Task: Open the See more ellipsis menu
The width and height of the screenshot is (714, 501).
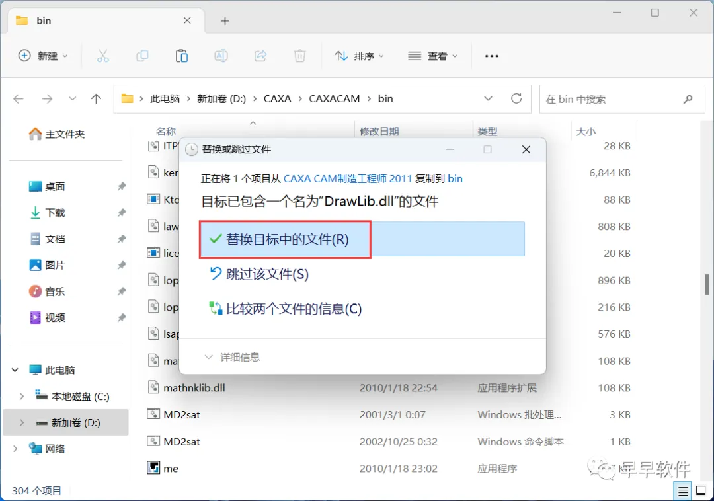Action: (492, 56)
